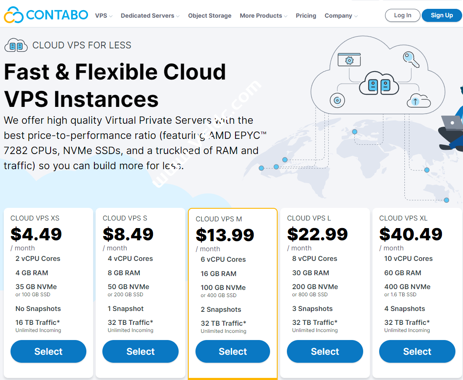
Task: Open the Object Storage page
Action: coord(209,16)
